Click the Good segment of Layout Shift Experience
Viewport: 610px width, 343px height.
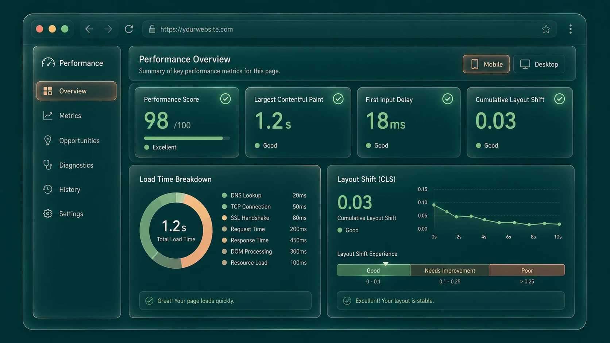[374, 270]
